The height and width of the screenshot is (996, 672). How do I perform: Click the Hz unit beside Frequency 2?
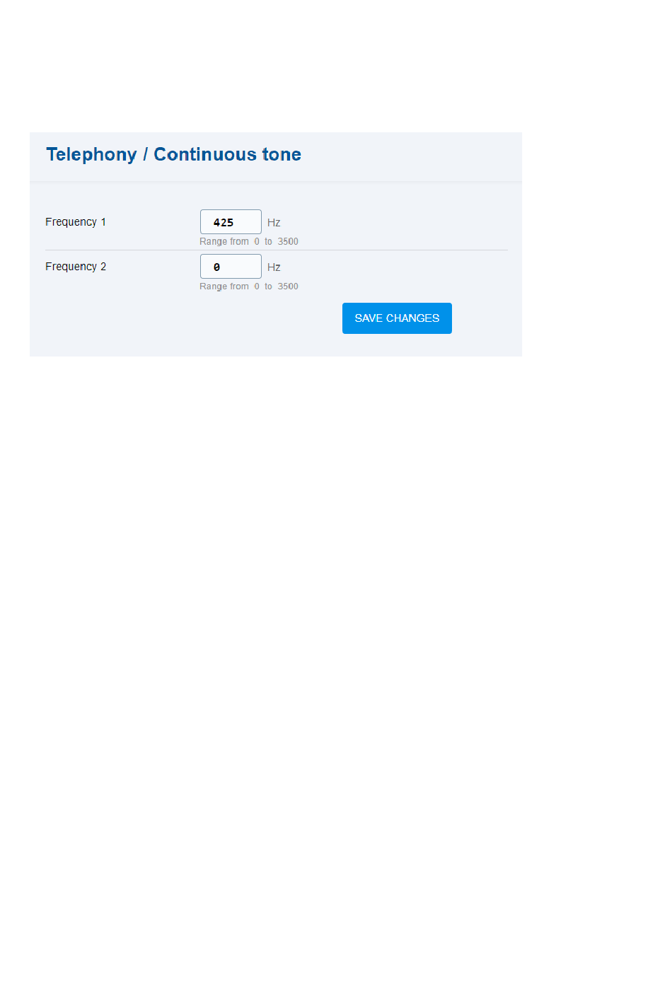pos(274,267)
